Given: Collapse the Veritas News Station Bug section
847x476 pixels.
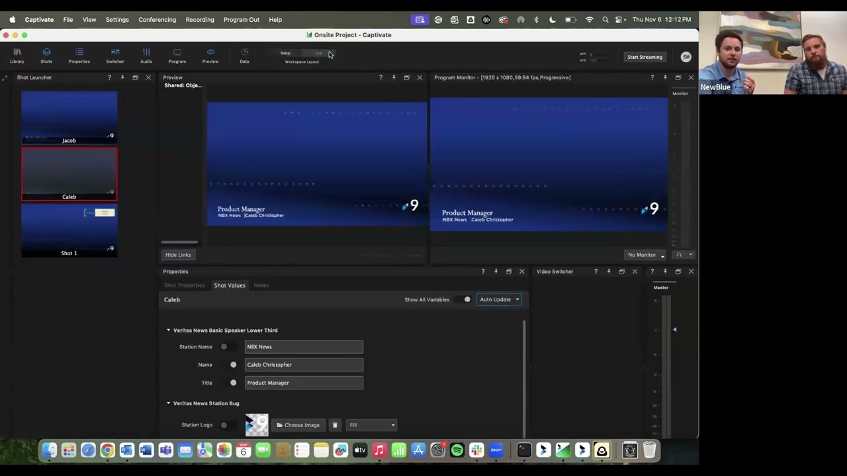Looking at the screenshot, I should [x=168, y=403].
